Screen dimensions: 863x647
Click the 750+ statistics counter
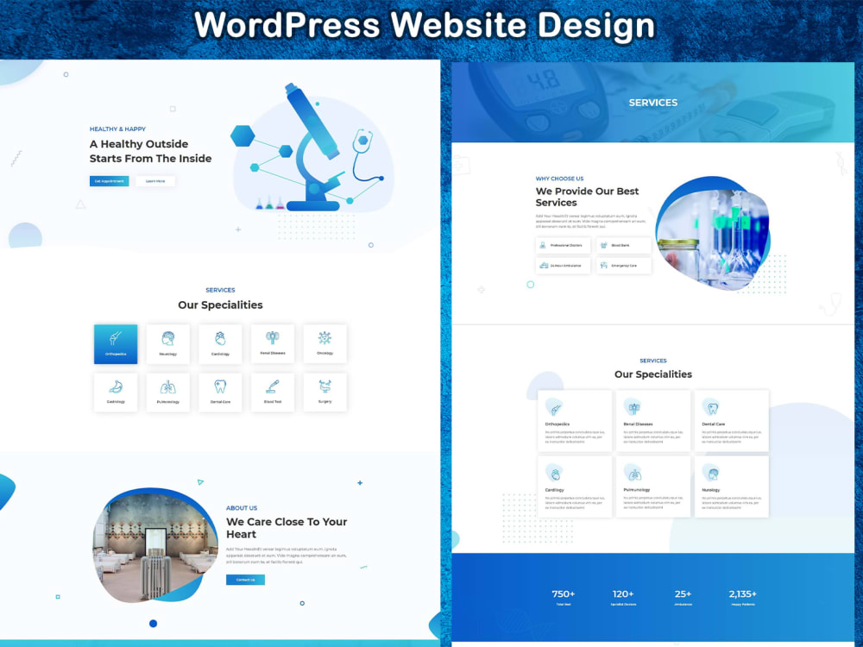(x=563, y=594)
